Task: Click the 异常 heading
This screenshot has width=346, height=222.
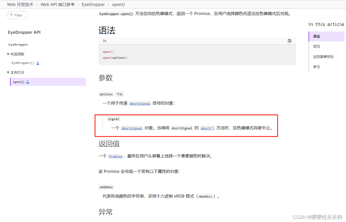Action: (x=106, y=212)
